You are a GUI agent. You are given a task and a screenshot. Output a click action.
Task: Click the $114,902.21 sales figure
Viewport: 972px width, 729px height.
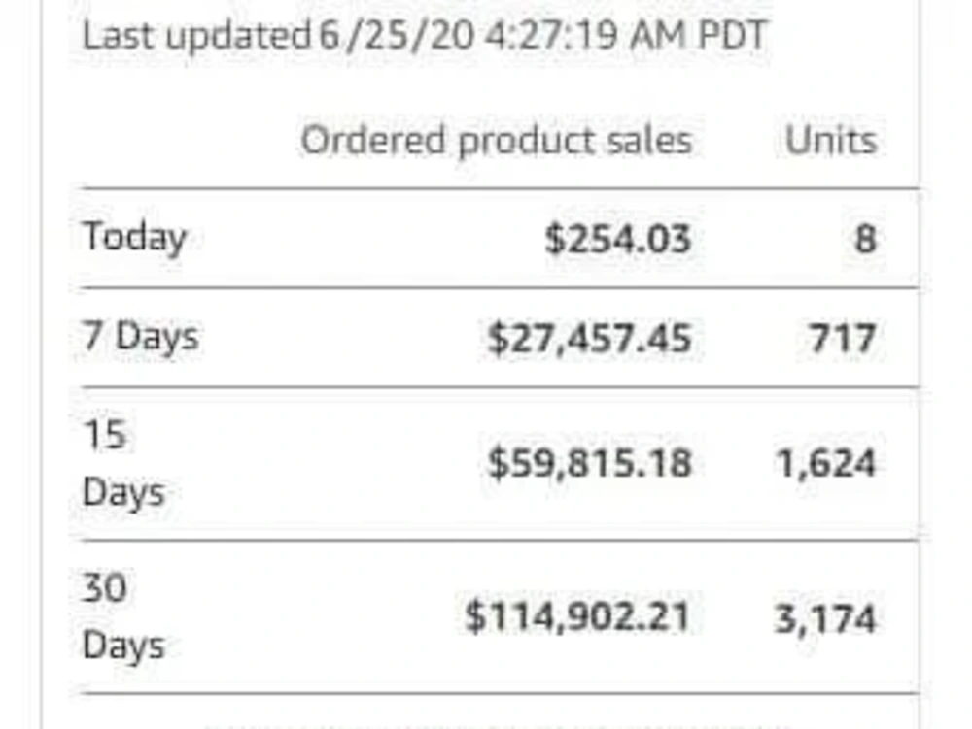point(577,616)
